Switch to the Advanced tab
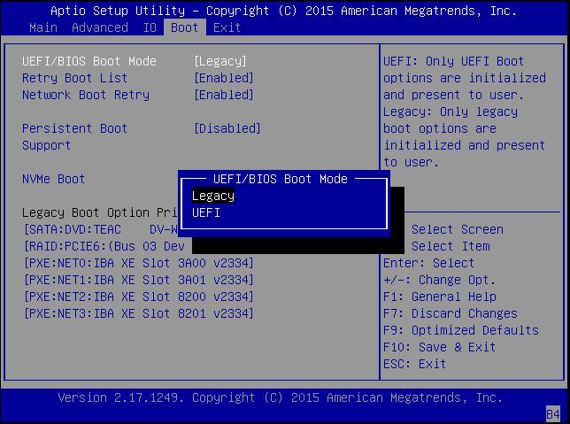Image resolution: width=570 pixels, height=424 pixels. pos(100,27)
